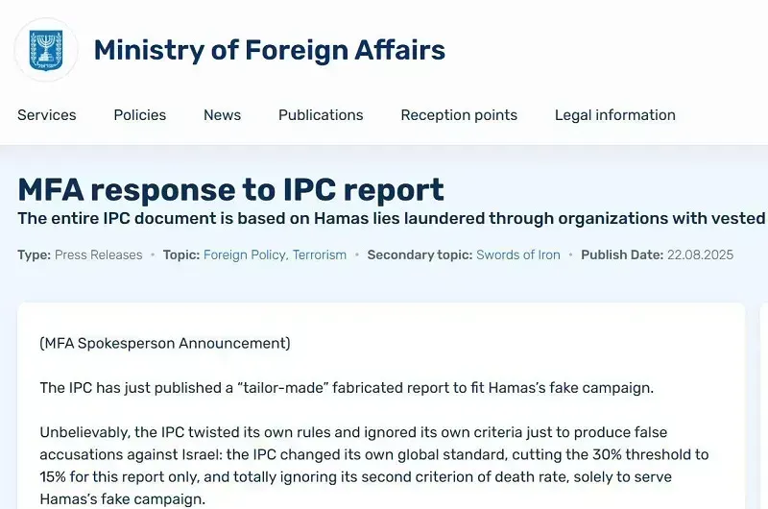
Task: Open the Ministry of Foreign Affairs home title
Action: pos(270,50)
